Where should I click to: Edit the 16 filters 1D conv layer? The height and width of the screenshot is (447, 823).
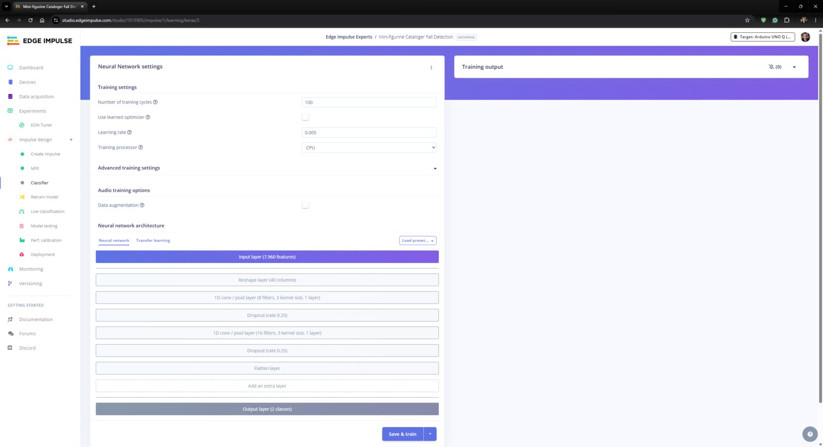267,333
